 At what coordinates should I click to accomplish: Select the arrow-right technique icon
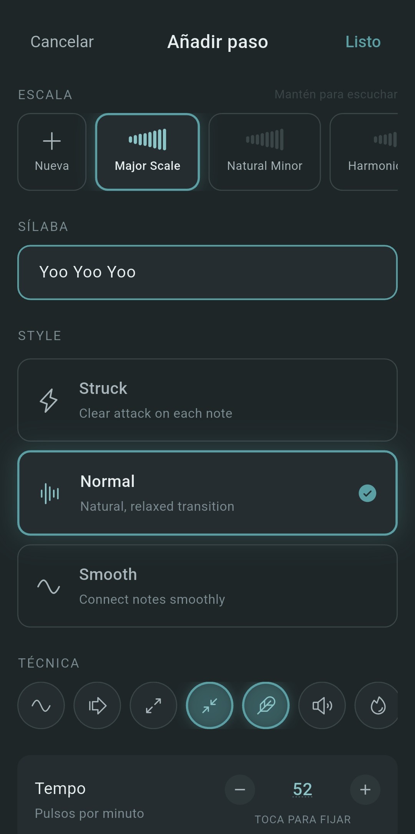pyautogui.click(x=97, y=705)
